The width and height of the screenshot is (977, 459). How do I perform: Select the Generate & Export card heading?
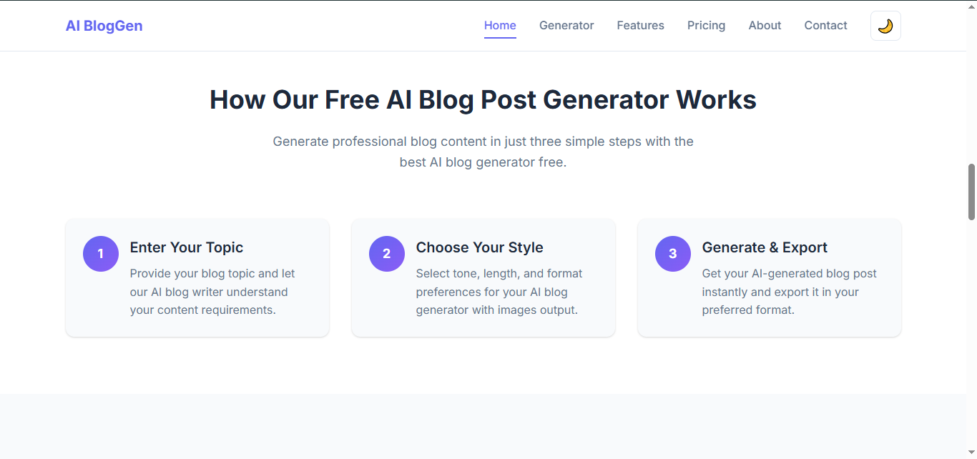click(765, 247)
